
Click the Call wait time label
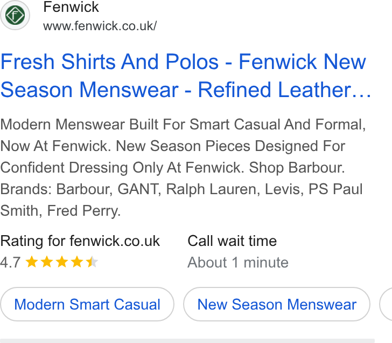232,241
